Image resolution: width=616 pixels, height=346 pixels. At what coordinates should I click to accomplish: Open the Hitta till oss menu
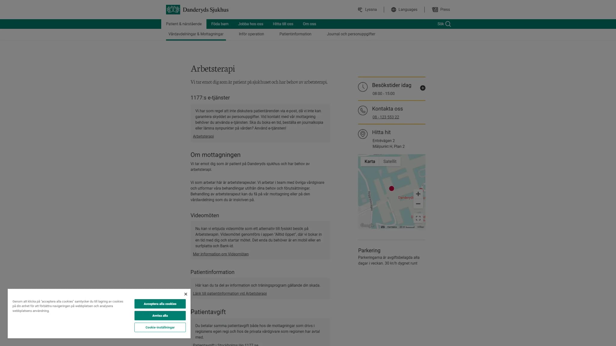tap(283, 24)
